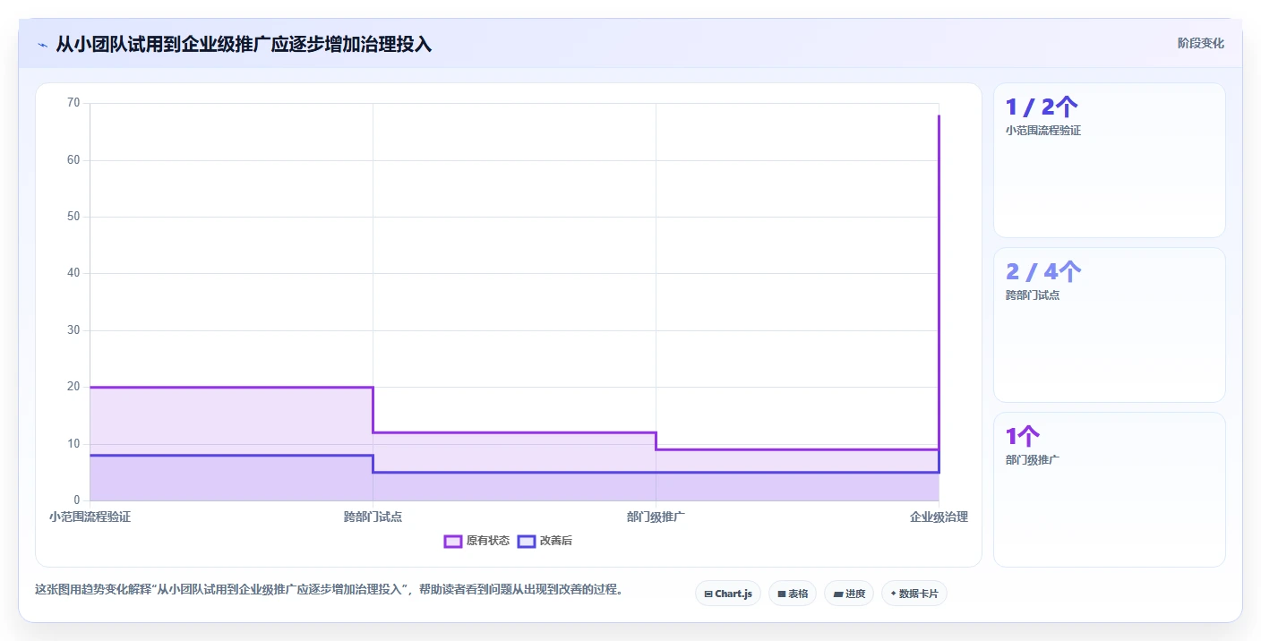Click the 企业级治理 x-axis label

pos(939,517)
